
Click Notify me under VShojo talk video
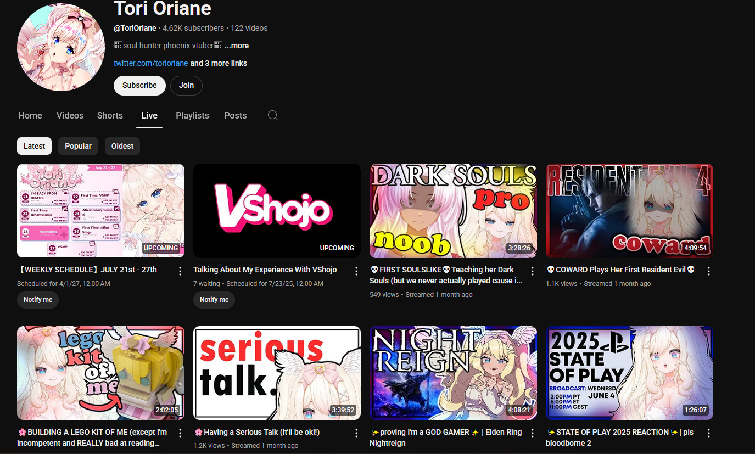[214, 300]
